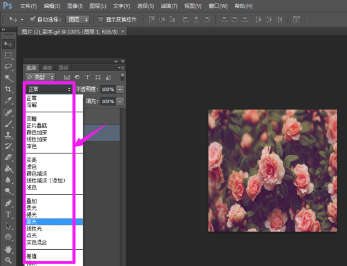Select the Rectangular Marquee tool
The height and width of the screenshot is (266, 347).
(x=8, y=55)
